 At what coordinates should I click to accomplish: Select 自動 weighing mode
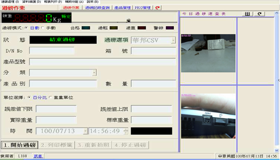26,28
